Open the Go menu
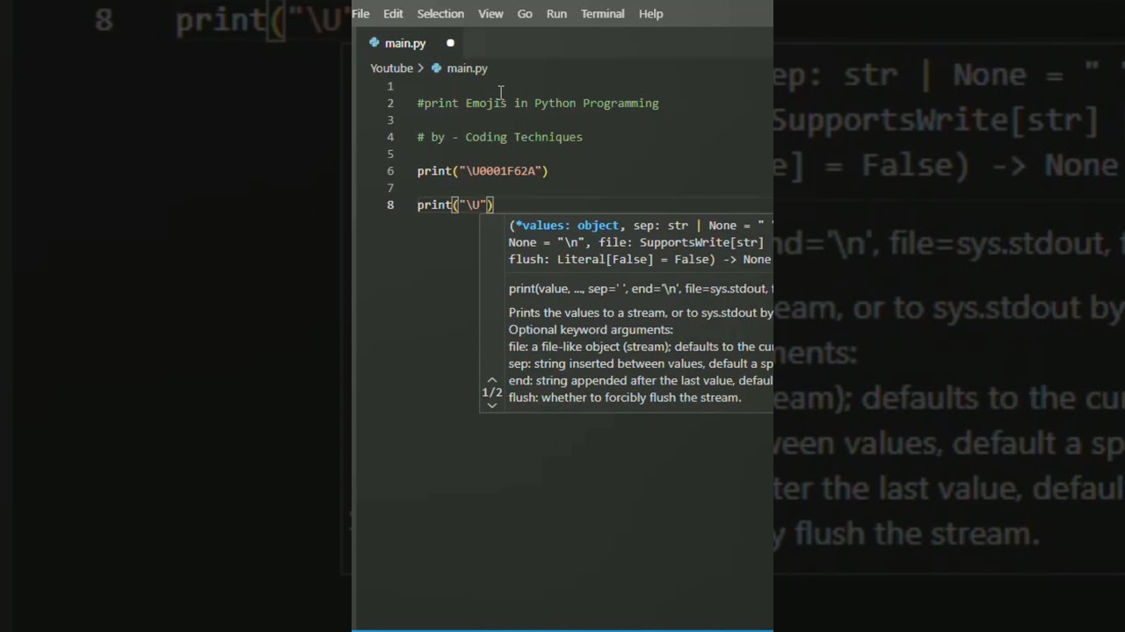The height and width of the screenshot is (632, 1125). (x=525, y=14)
